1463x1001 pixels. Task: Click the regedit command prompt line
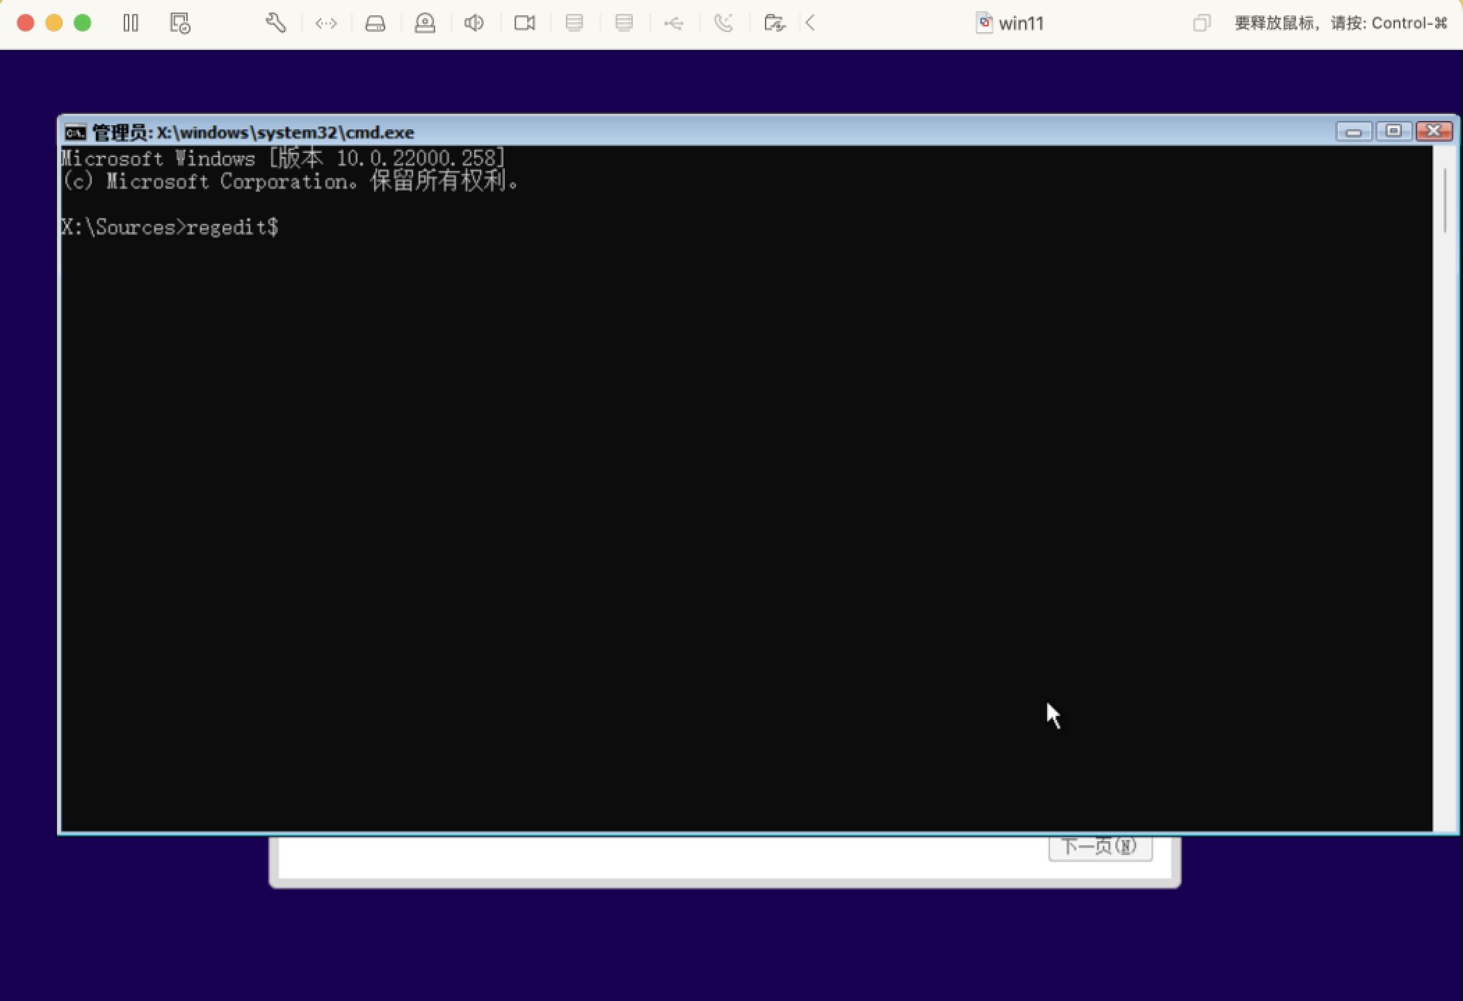coord(170,227)
